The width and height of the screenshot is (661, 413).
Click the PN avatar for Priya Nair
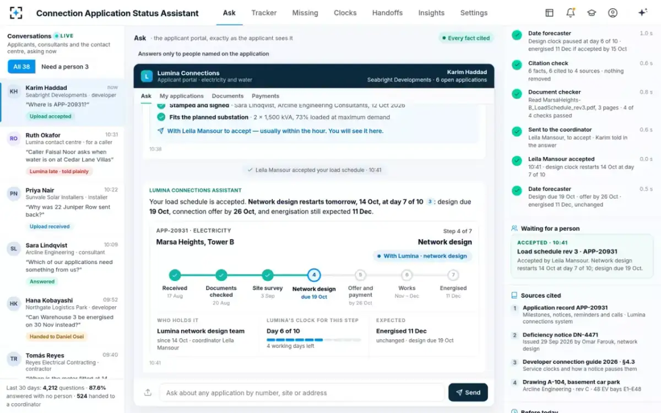coord(14,193)
